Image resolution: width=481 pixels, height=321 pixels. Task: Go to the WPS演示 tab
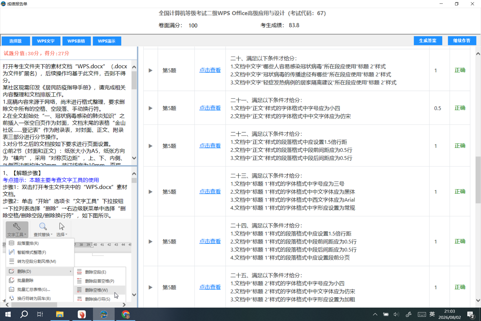click(x=107, y=41)
